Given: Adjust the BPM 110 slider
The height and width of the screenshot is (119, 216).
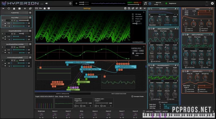Looking at the screenshot, I should (158, 5).
